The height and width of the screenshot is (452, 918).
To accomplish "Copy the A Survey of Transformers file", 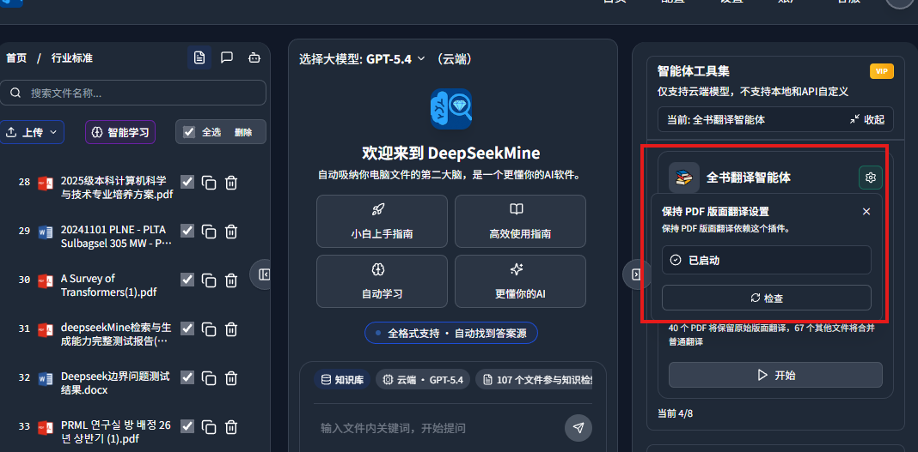I will click(x=209, y=280).
